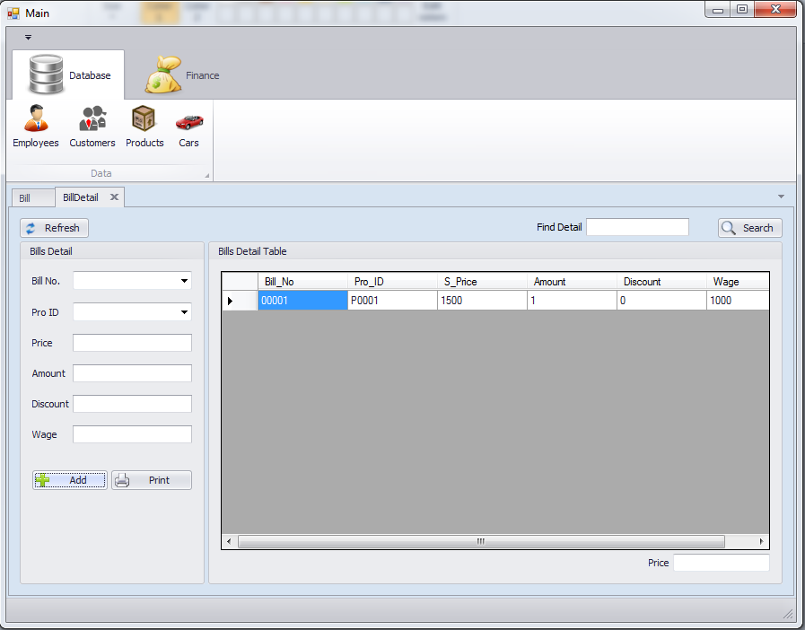
Task: Sort by the Pro_ID column header
Action: click(392, 282)
